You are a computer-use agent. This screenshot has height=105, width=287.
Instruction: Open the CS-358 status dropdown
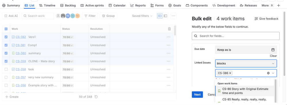tap(68, 69)
